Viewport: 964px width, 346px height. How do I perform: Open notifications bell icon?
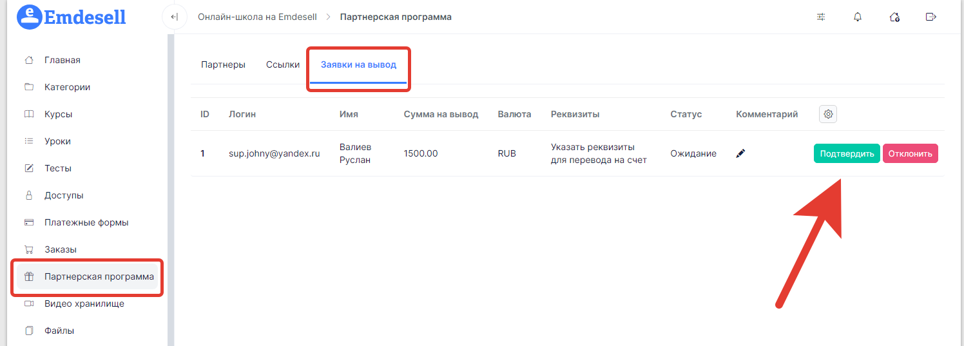click(x=858, y=17)
